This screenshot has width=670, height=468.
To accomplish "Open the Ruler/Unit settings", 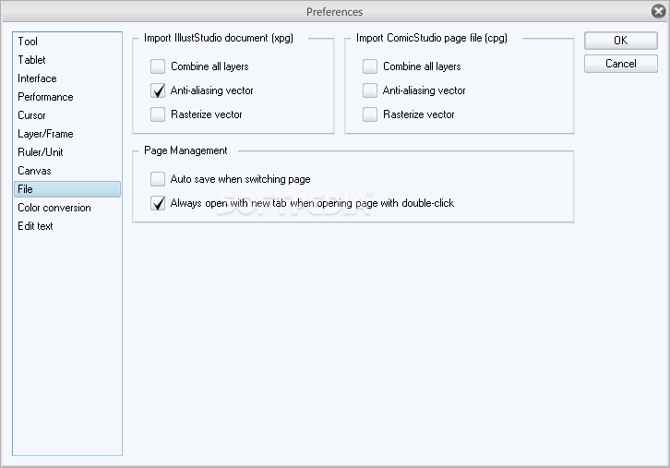I will point(41,152).
